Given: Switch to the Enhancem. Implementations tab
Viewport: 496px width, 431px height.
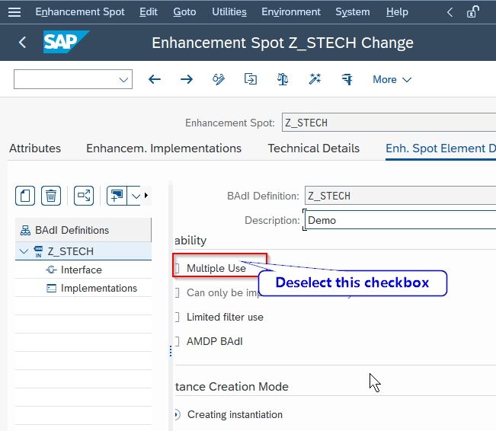Looking at the screenshot, I should tap(164, 148).
